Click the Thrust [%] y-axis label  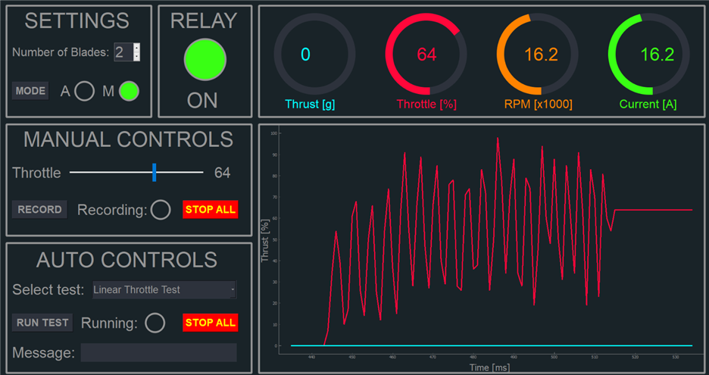(265, 241)
